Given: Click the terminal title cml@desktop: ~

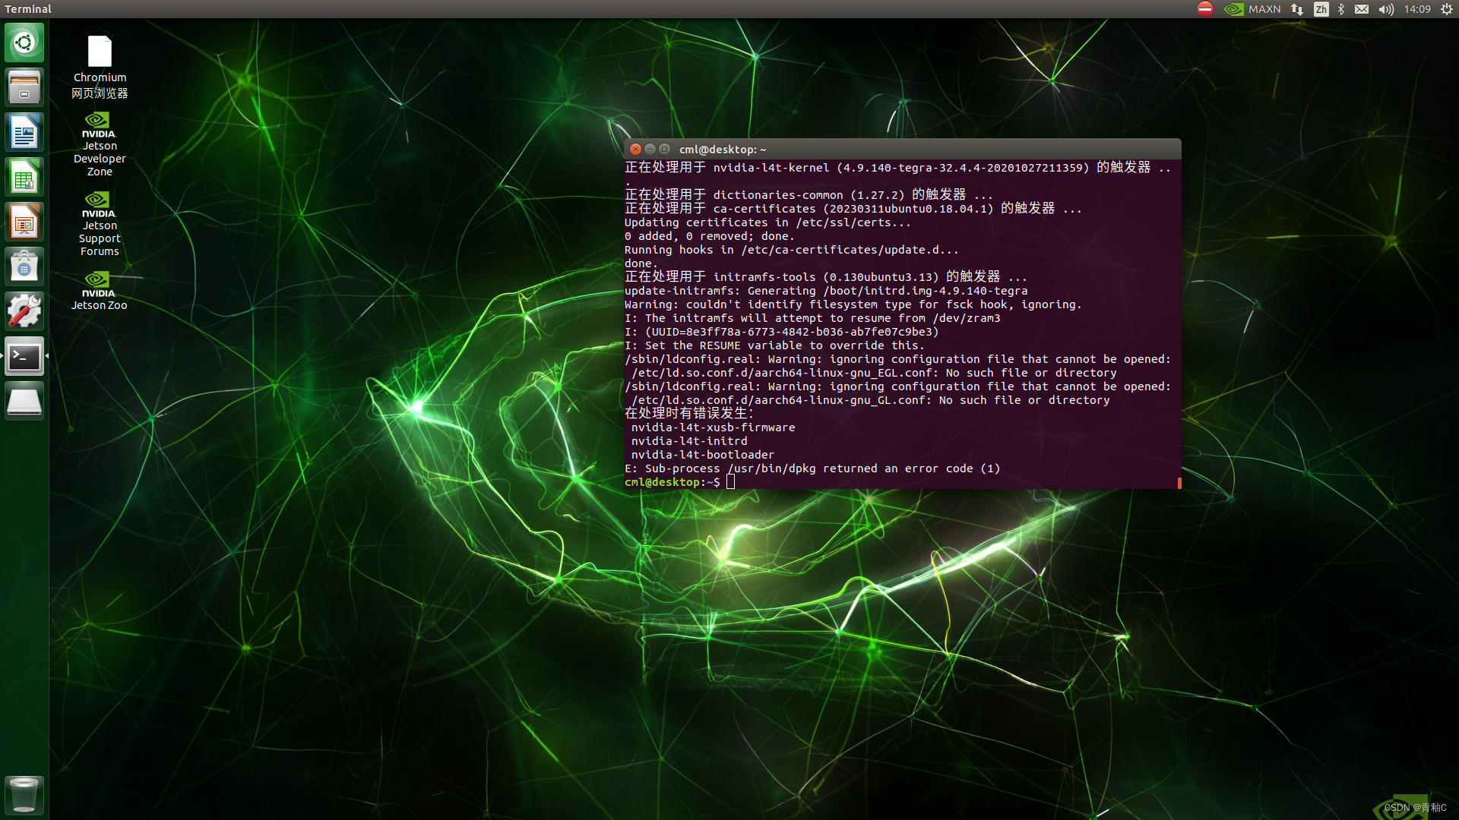Looking at the screenshot, I should pyautogui.click(x=723, y=150).
